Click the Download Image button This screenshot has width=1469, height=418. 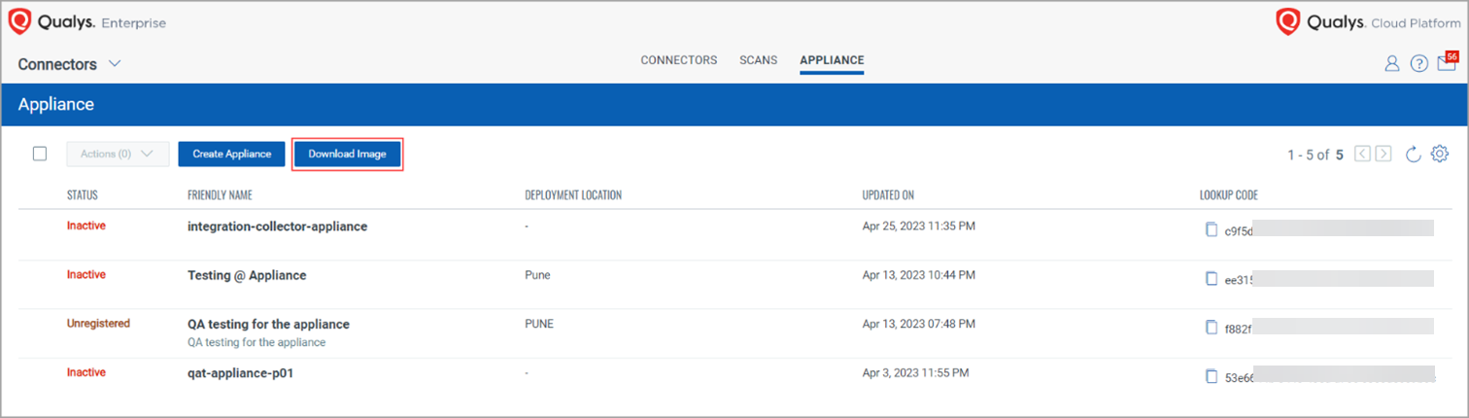coord(347,154)
